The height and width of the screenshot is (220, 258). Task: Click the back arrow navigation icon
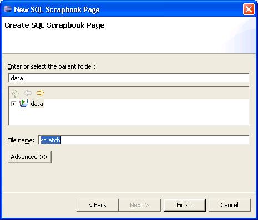(28, 93)
